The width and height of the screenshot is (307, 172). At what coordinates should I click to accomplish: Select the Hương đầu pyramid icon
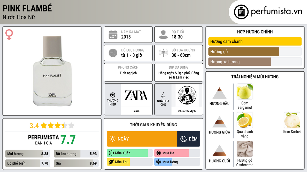pyautogui.click(x=219, y=93)
